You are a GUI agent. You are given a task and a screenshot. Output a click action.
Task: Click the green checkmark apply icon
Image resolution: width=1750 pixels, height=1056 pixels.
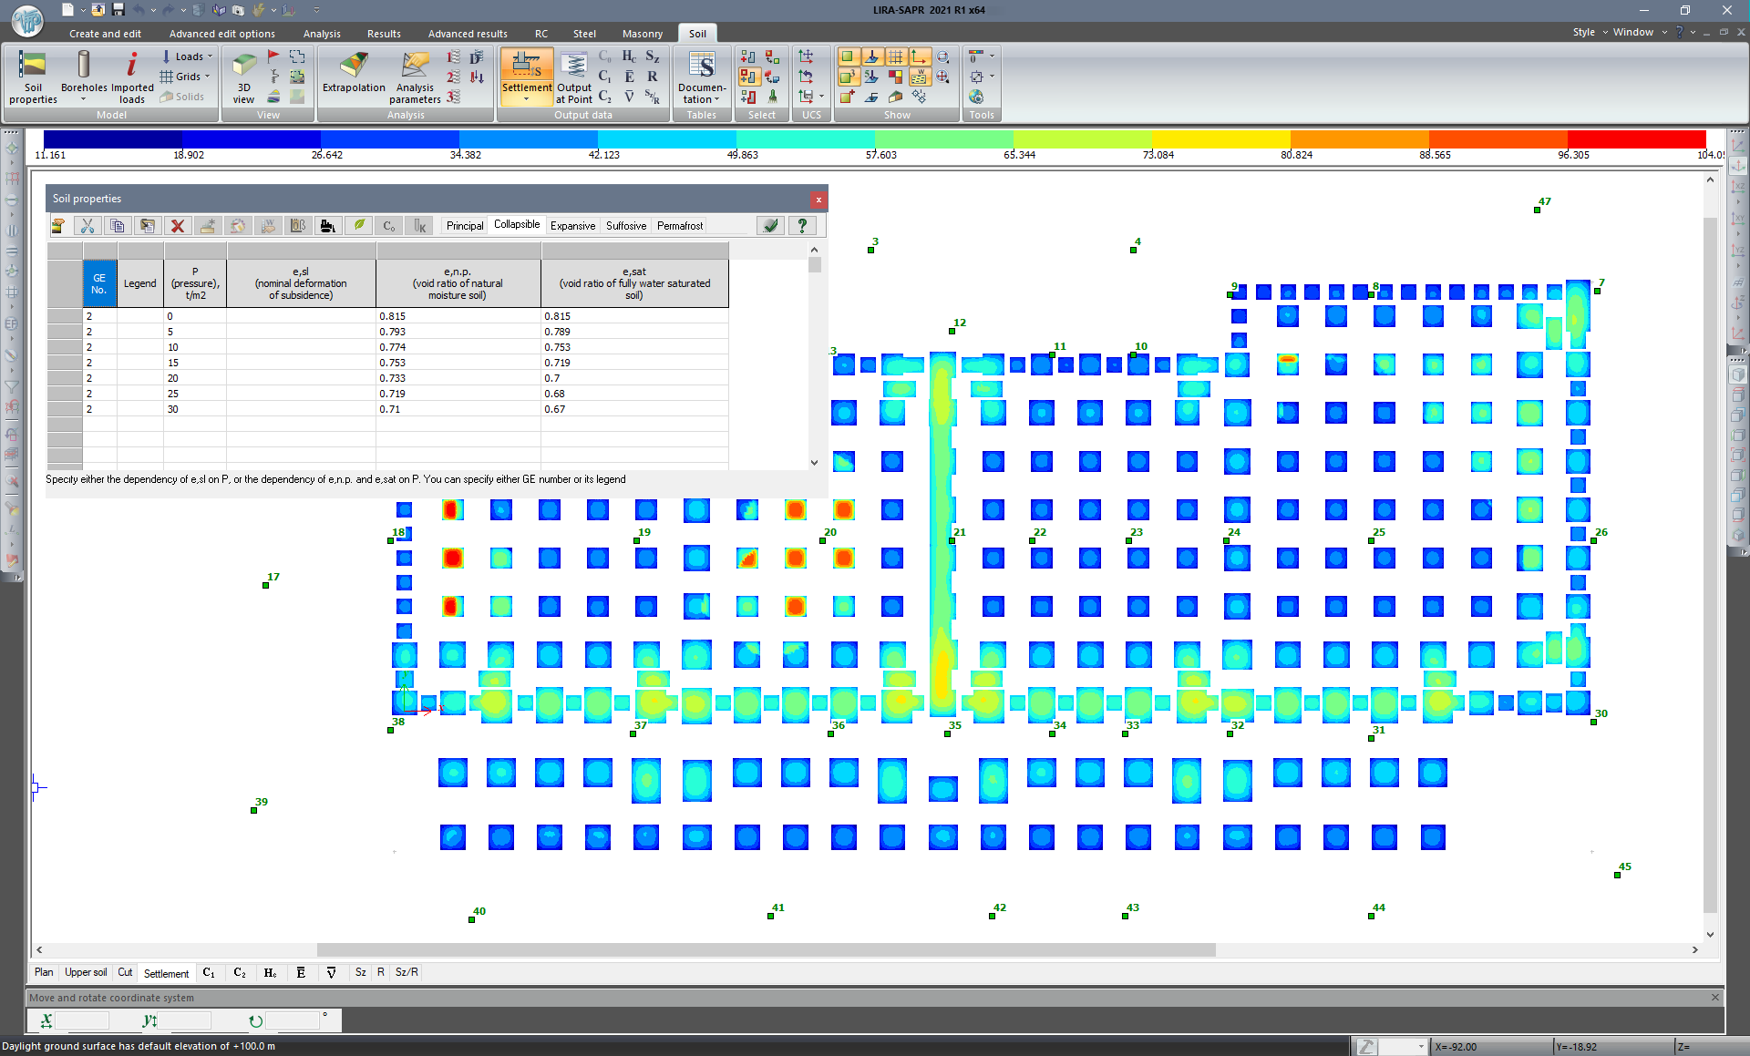pyautogui.click(x=771, y=226)
